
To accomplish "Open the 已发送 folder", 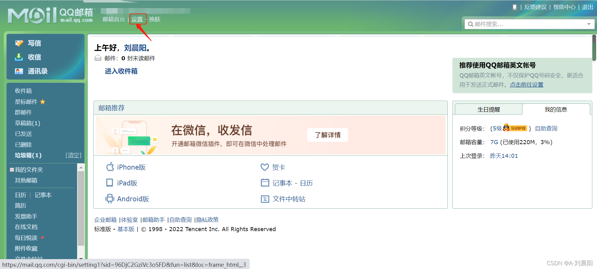I will click(x=23, y=134).
